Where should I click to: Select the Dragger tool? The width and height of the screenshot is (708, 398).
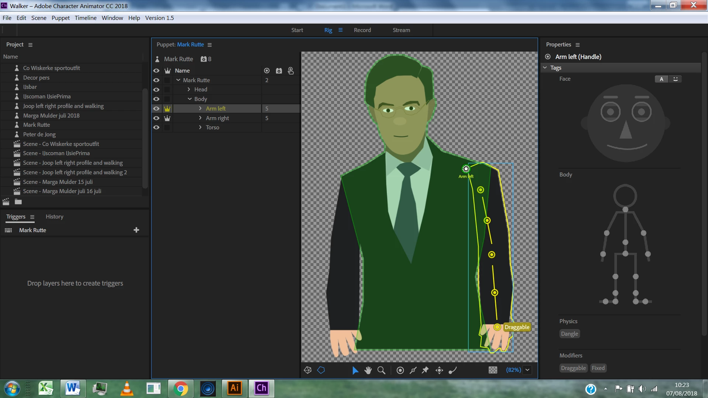439,370
